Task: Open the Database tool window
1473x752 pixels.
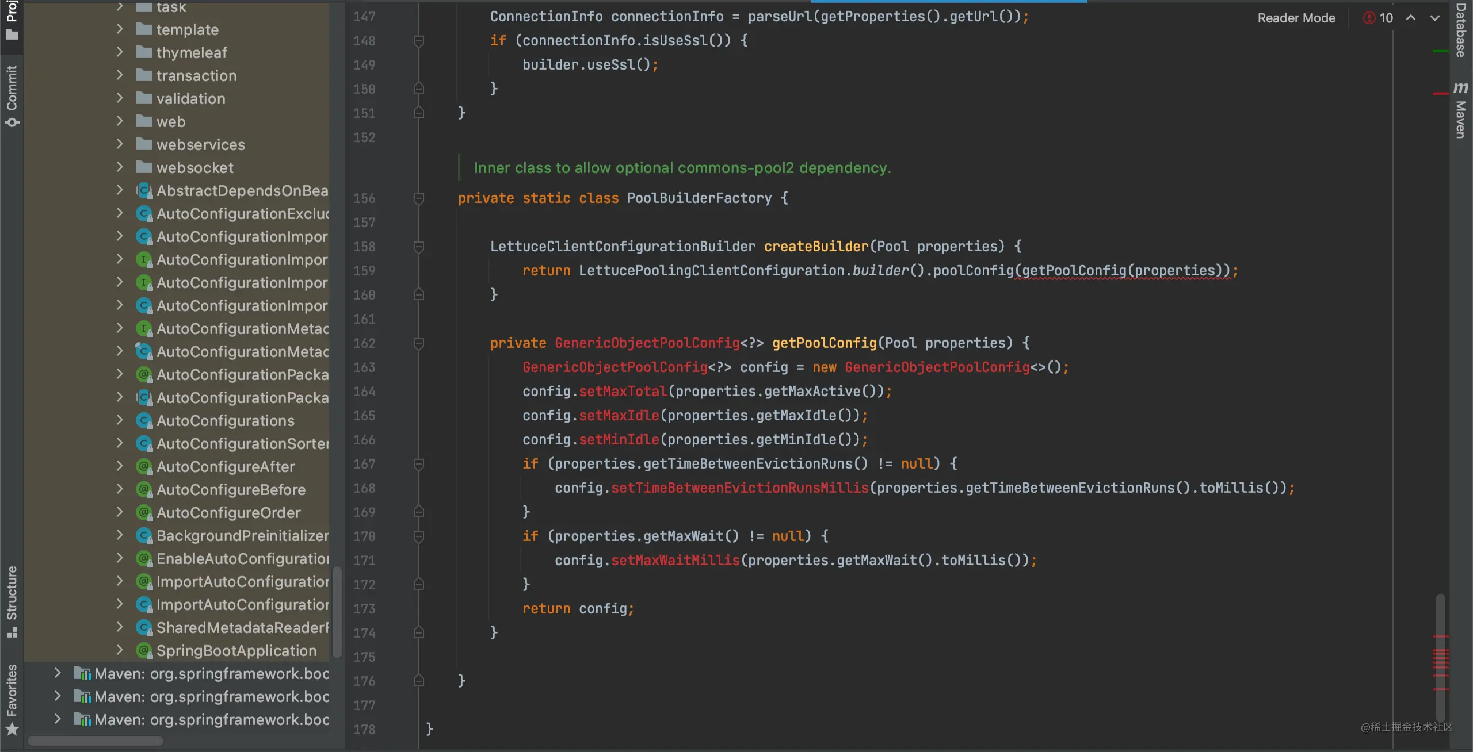Action: 1460,29
